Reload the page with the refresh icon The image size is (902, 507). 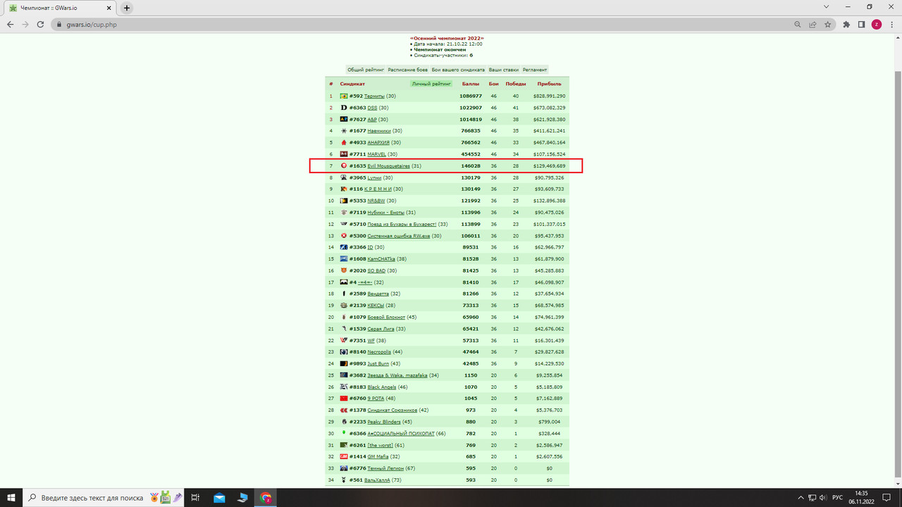coord(42,24)
